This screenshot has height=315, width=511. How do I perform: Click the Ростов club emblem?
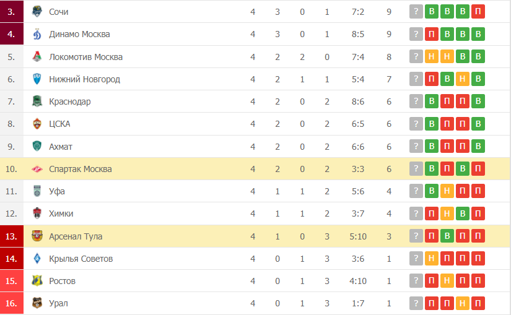tap(37, 281)
